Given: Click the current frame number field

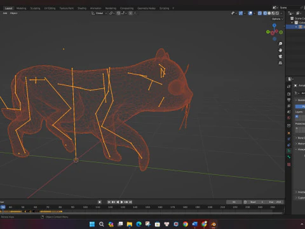Looking at the screenshot, I should pos(234,202).
